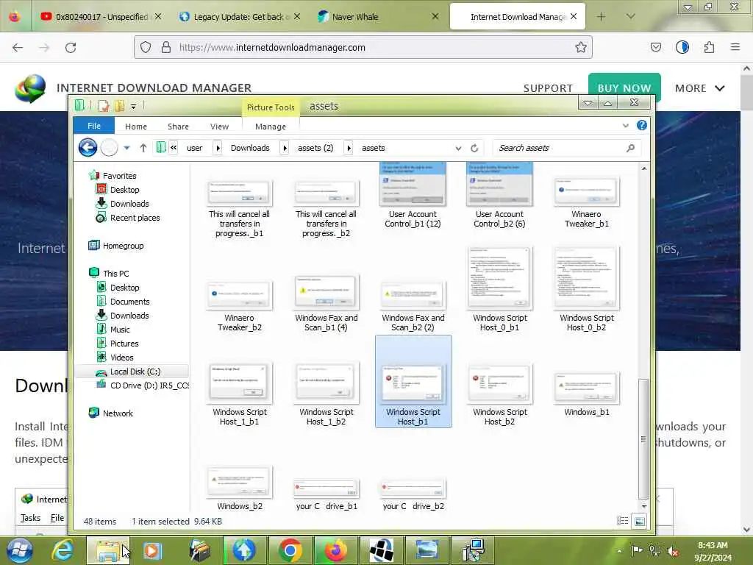753x565 pixels.
Task: Reload the page in Firefox
Action: click(x=71, y=47)
